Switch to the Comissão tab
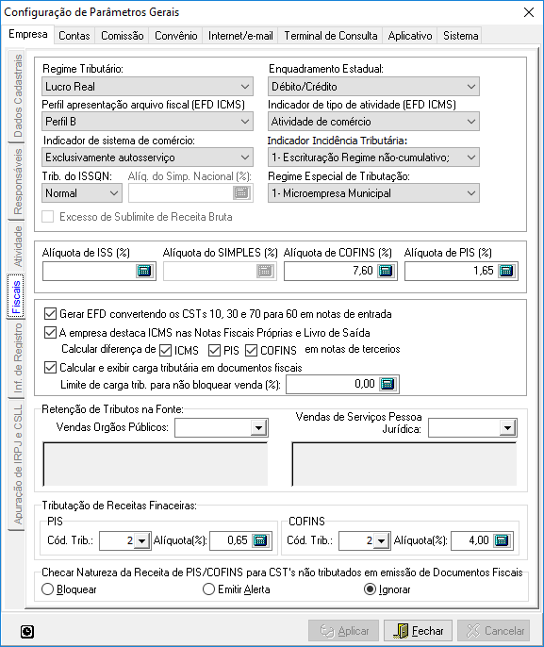Viewport: 544px width, 647px height. pyautogui.click(x=122, y=36)
